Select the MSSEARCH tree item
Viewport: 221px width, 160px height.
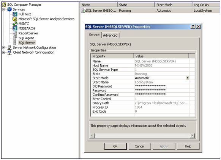click(27, 28)
